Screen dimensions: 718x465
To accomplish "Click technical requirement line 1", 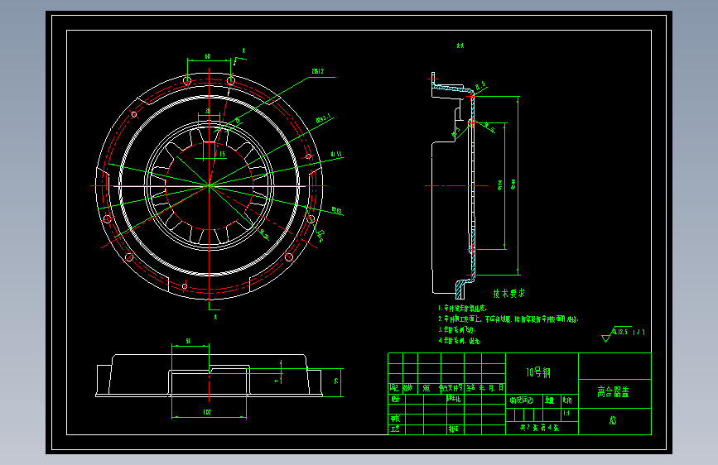I will [x=462, y=309].
